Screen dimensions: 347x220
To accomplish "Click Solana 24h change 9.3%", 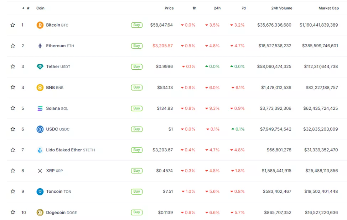I will click(212, 108).
